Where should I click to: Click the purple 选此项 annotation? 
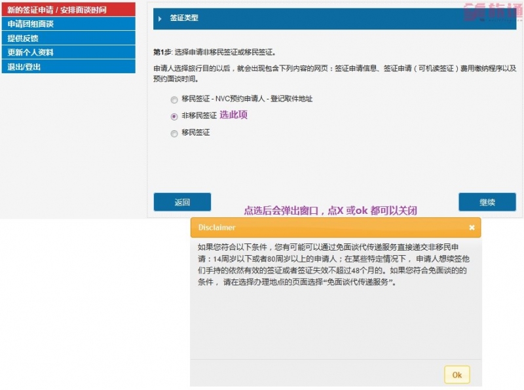coord(233,115)
